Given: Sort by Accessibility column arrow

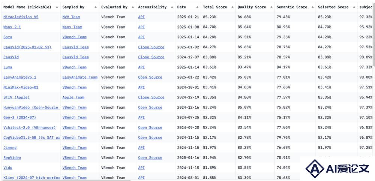Looking at the screenshot, I should pyautogui.click(x=172, y=7).
